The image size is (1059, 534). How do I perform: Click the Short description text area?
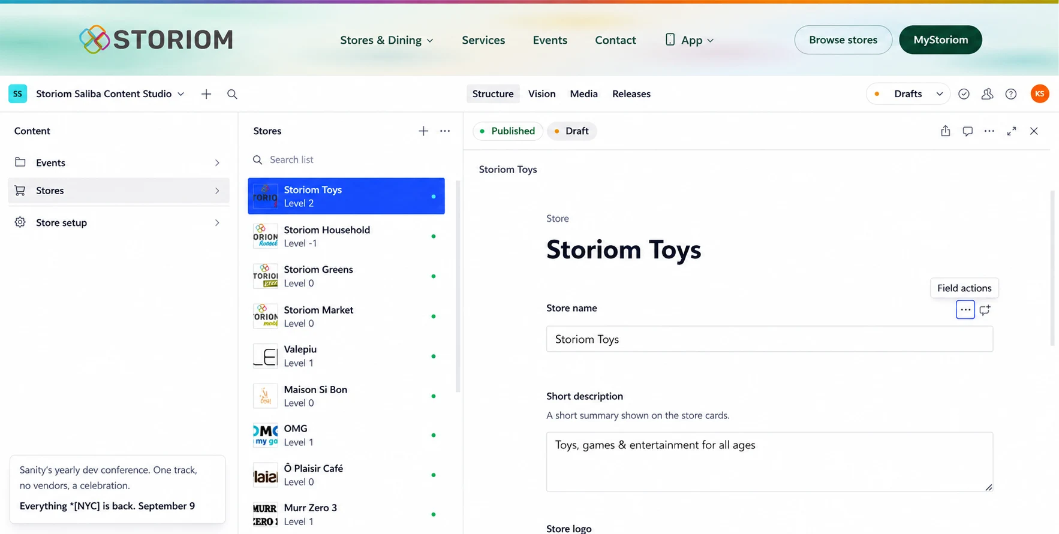[769, 461]
